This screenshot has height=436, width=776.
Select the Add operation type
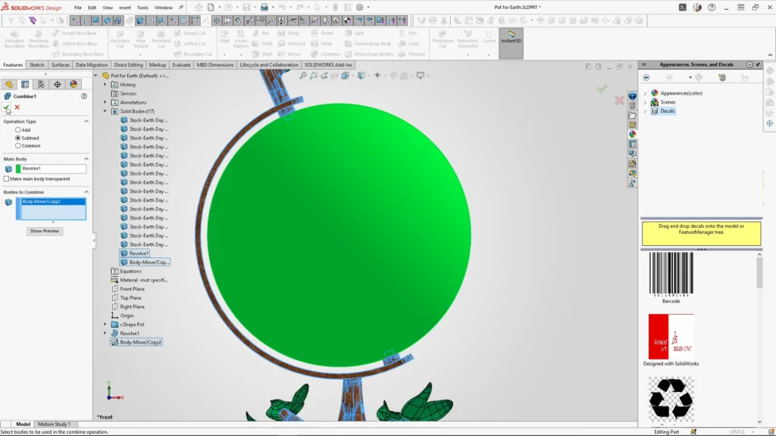tap(18, 130)
